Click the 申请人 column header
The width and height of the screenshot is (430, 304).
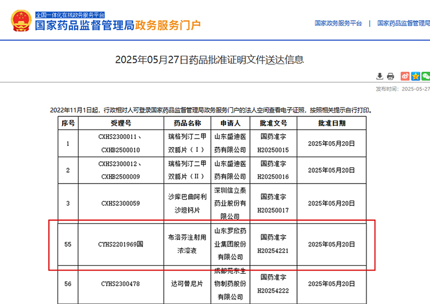tap(230, 123)
